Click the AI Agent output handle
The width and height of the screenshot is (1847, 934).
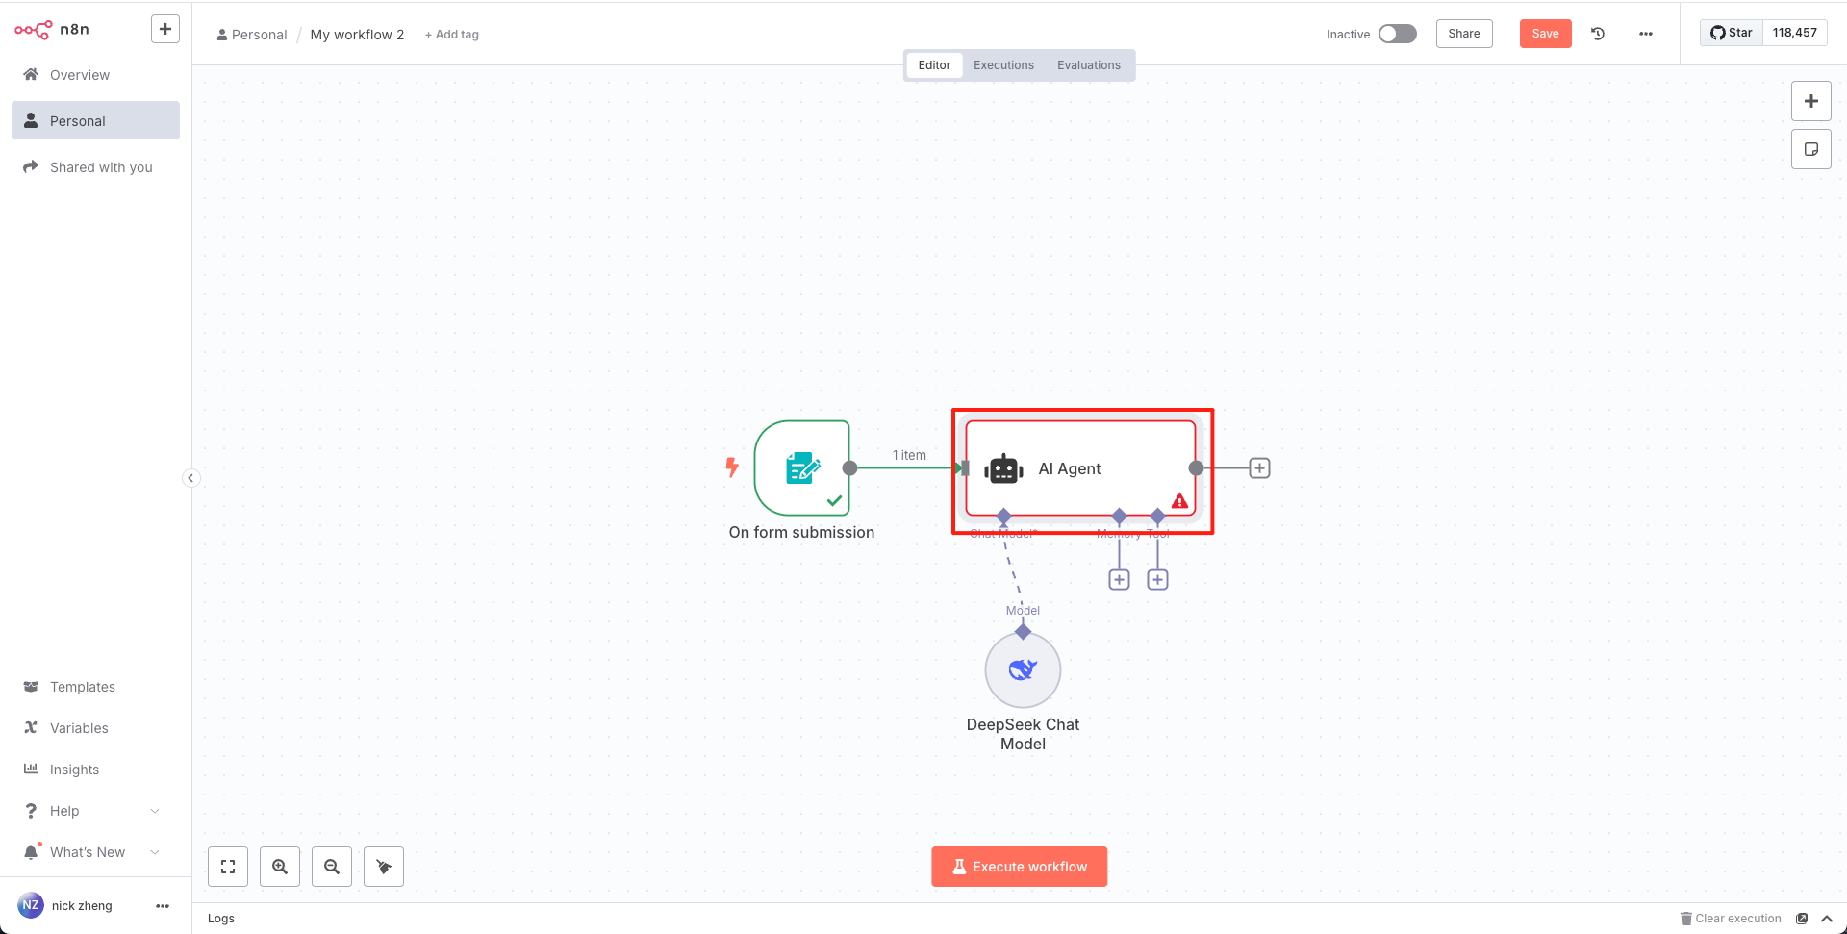1196,468
